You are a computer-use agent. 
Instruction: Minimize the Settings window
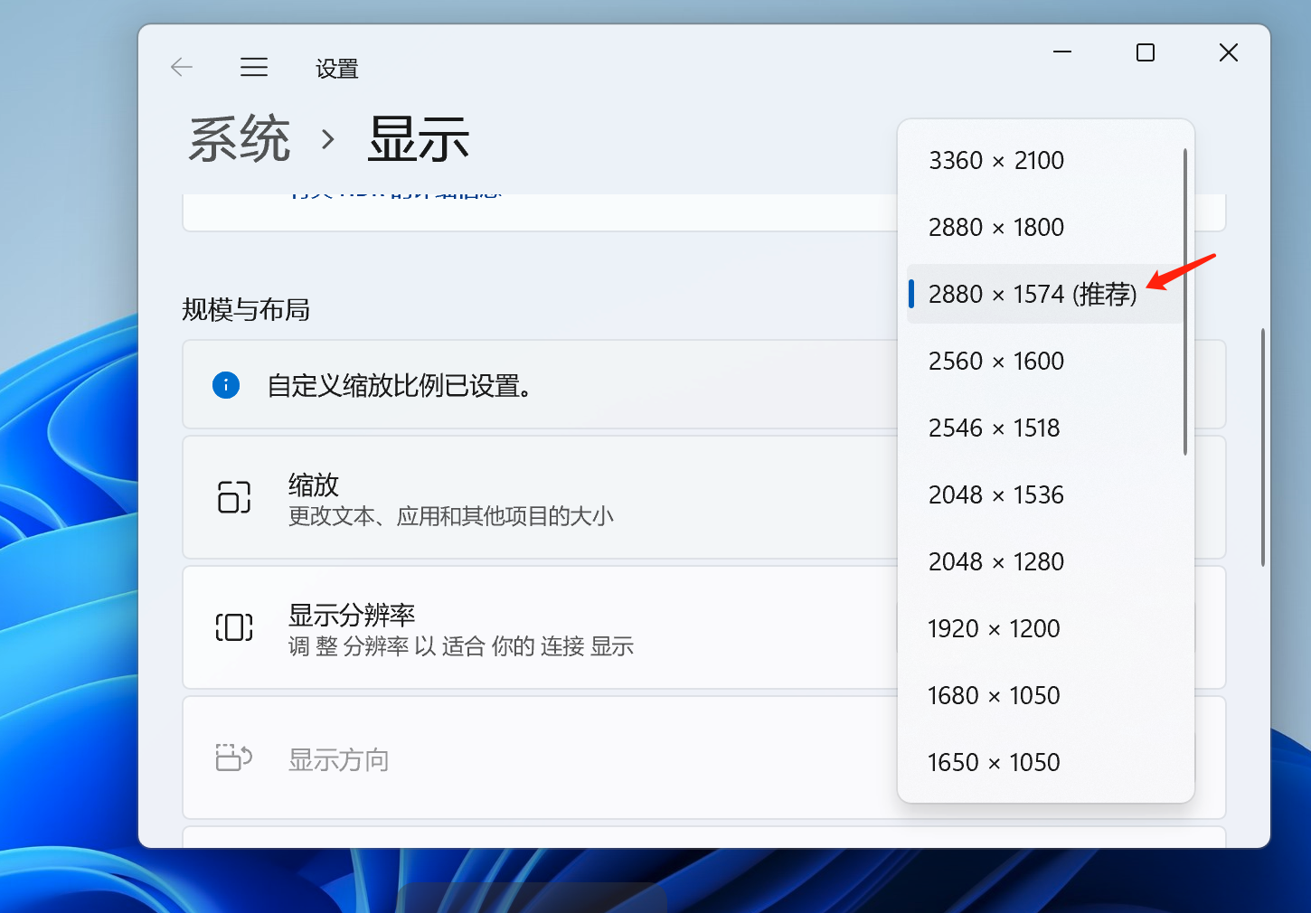coord(1062,52)
